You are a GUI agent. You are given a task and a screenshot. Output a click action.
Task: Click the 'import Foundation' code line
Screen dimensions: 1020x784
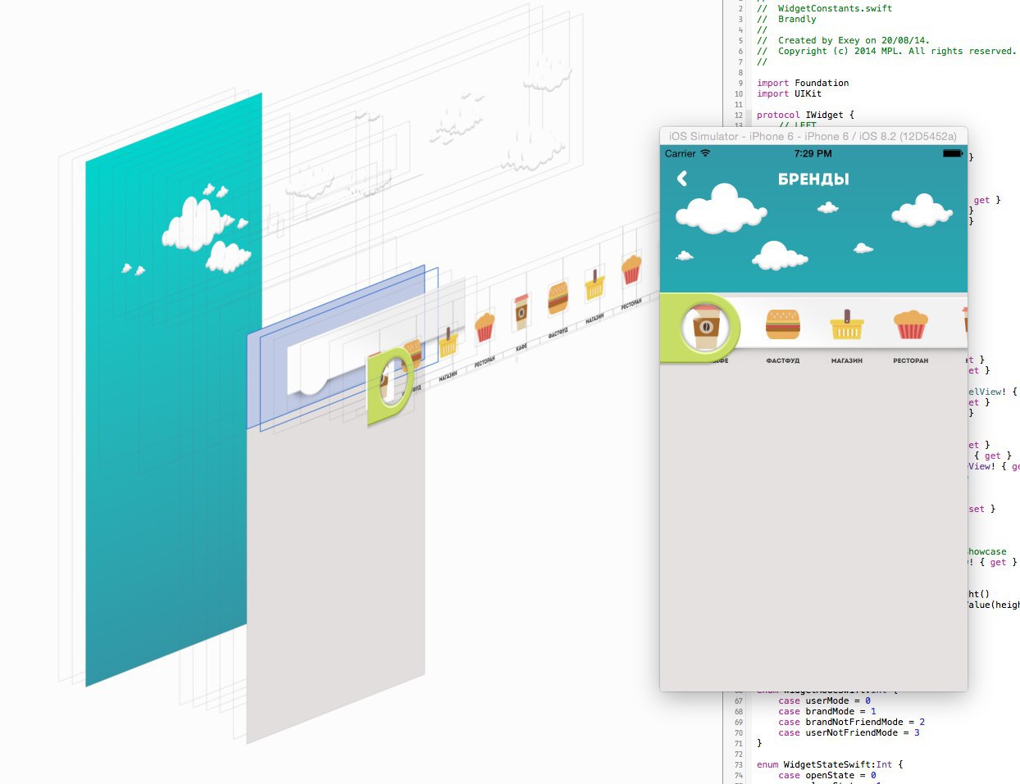coord(803,83)
